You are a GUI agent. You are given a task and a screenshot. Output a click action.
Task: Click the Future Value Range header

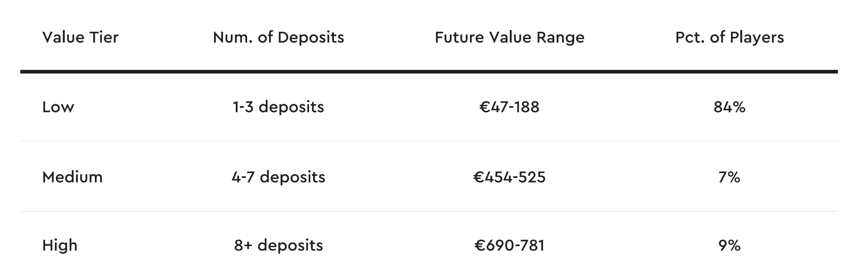point(509,37)
